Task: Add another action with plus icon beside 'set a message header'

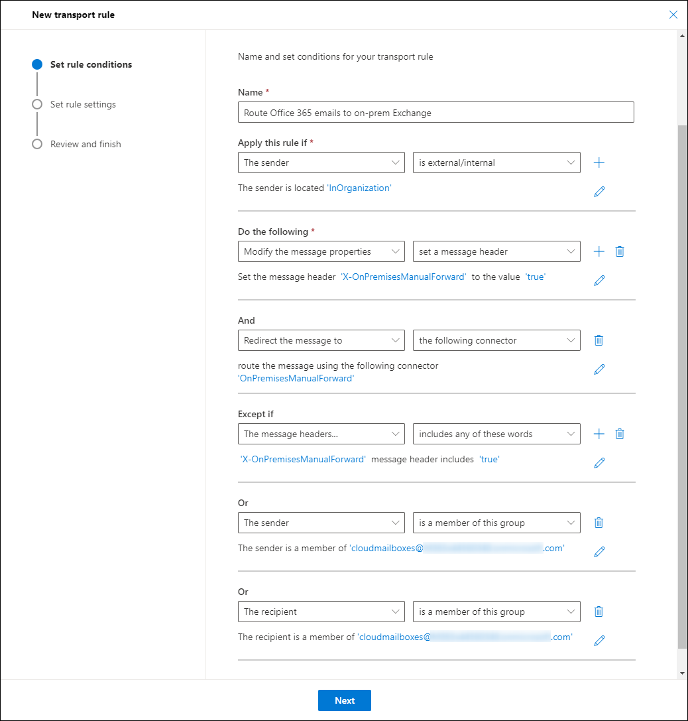Action: tap(599, 251)
